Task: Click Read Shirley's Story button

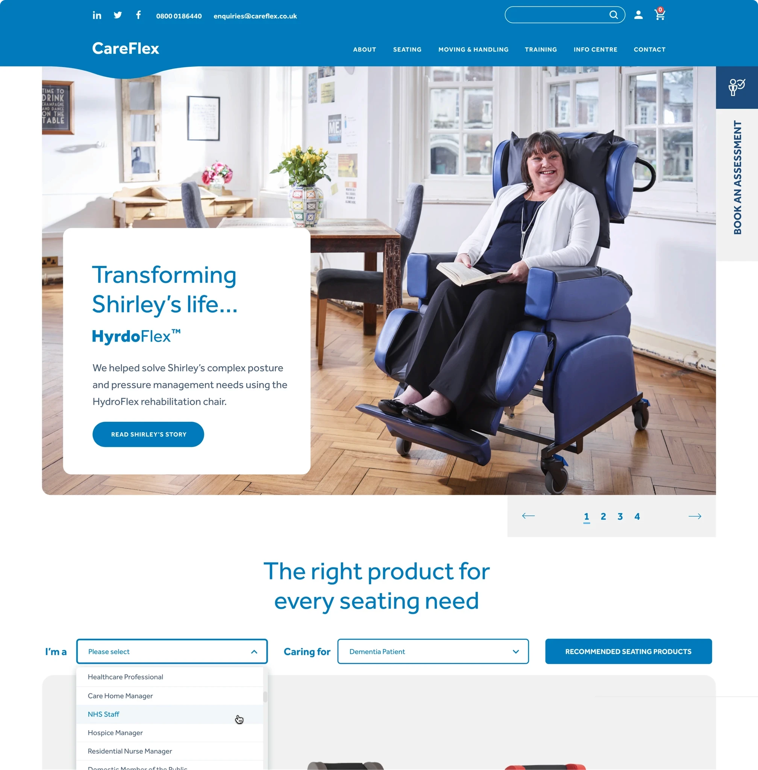Action: 148,434
